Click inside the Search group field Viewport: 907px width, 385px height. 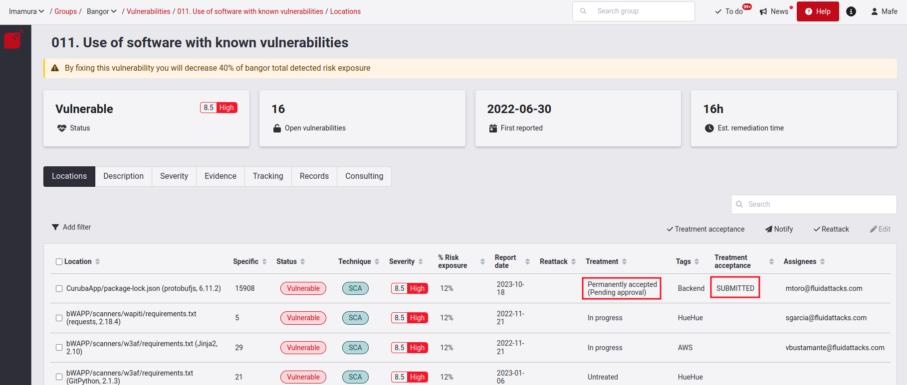634,11
